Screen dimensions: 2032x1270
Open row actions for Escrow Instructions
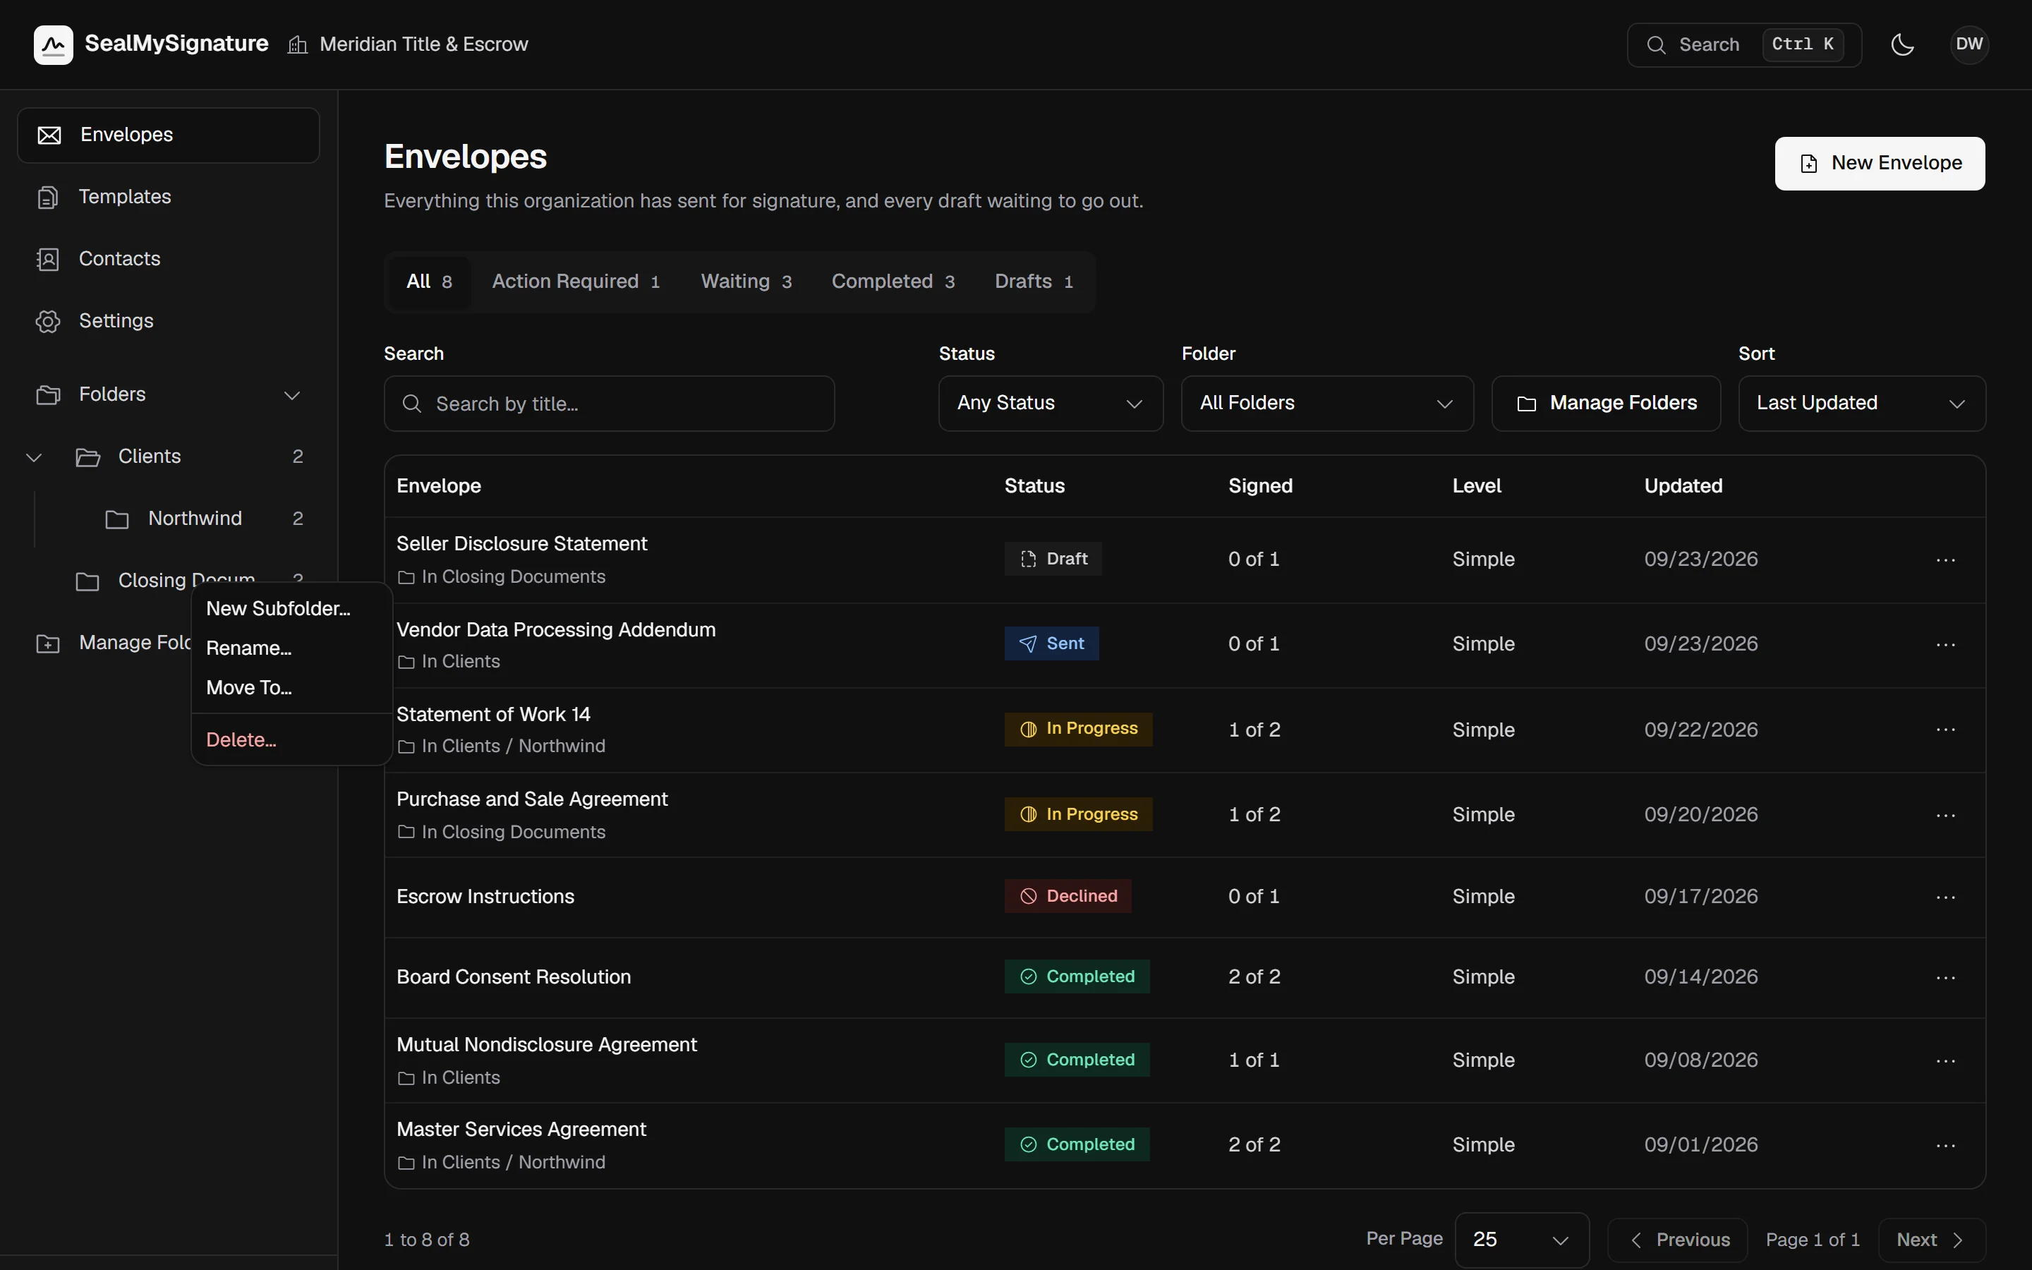tap(1945, 897)
